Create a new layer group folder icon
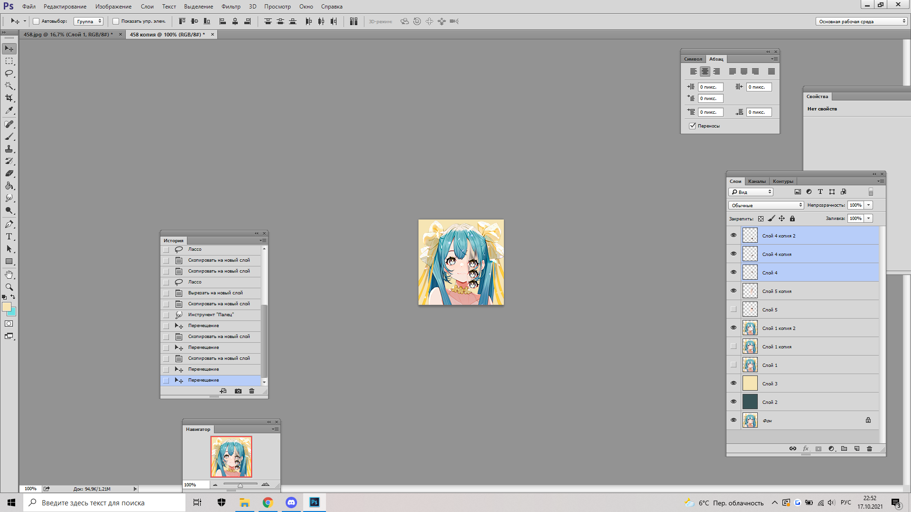 point(844,448)
